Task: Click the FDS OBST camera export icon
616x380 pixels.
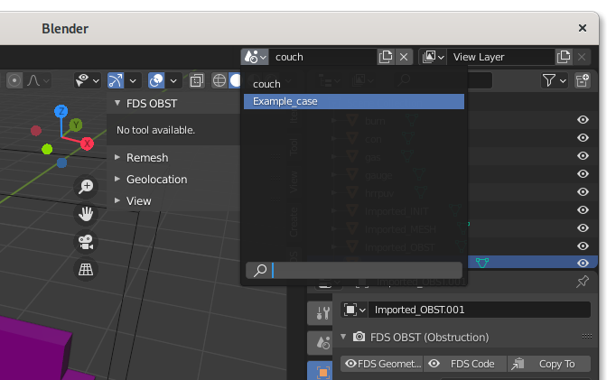Action: click(x=359, y=337)
